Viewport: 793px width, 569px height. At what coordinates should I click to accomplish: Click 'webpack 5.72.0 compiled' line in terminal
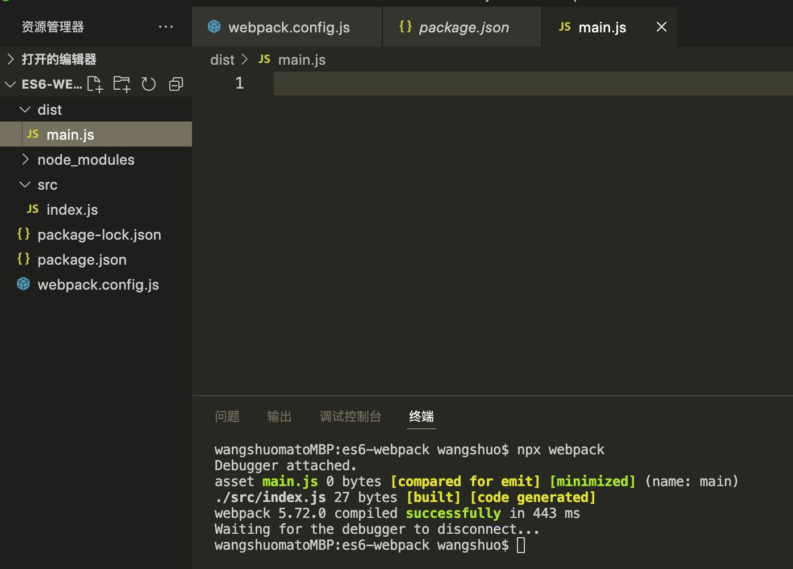click(397, 513)
